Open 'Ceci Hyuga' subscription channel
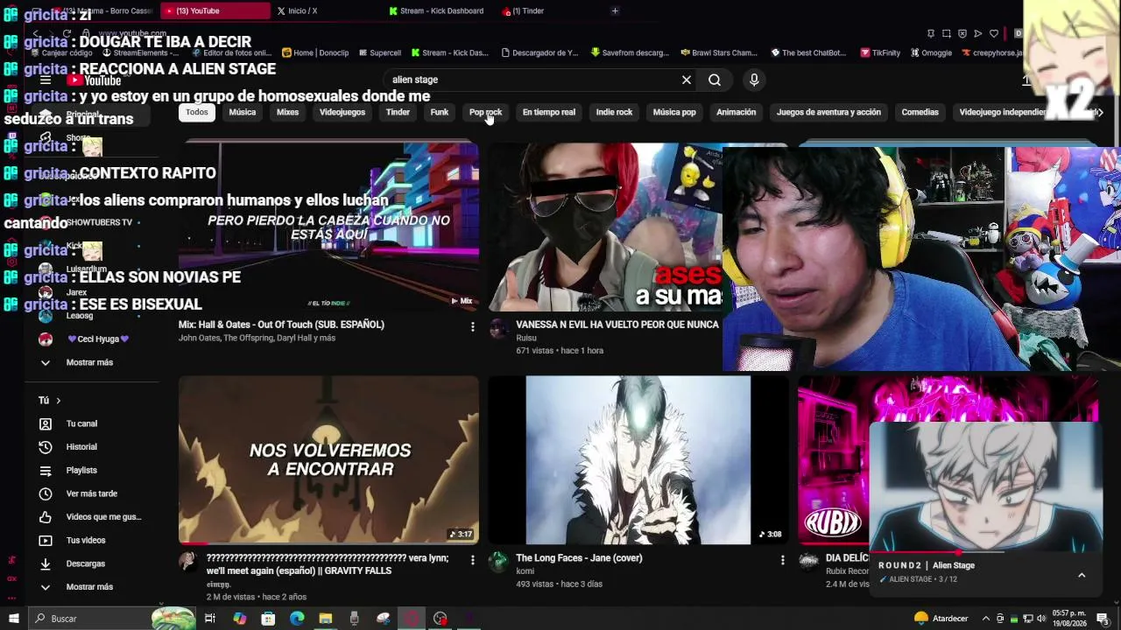Screen dimensions: 1121x630 pos(92,339)
